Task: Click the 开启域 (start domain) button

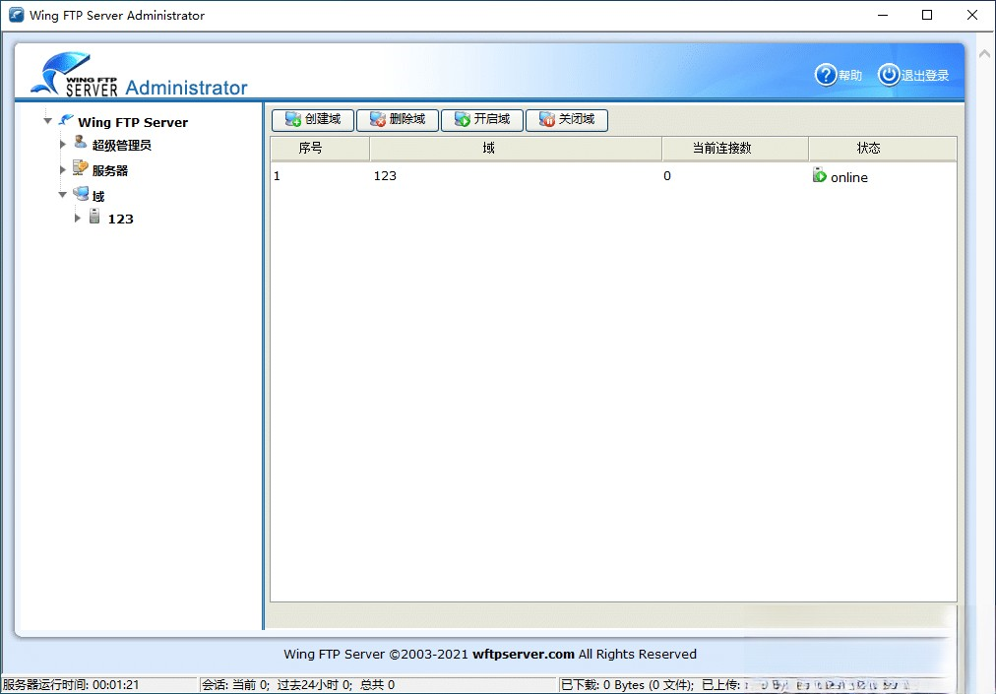Action: coord(481,119)
